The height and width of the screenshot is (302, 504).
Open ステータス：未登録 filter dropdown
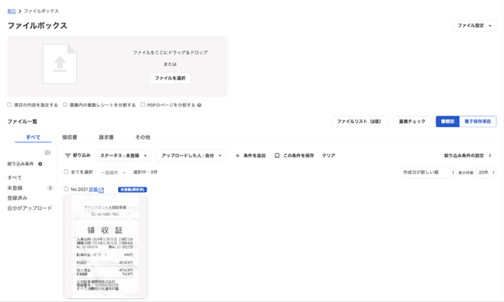tap(123, 156)
